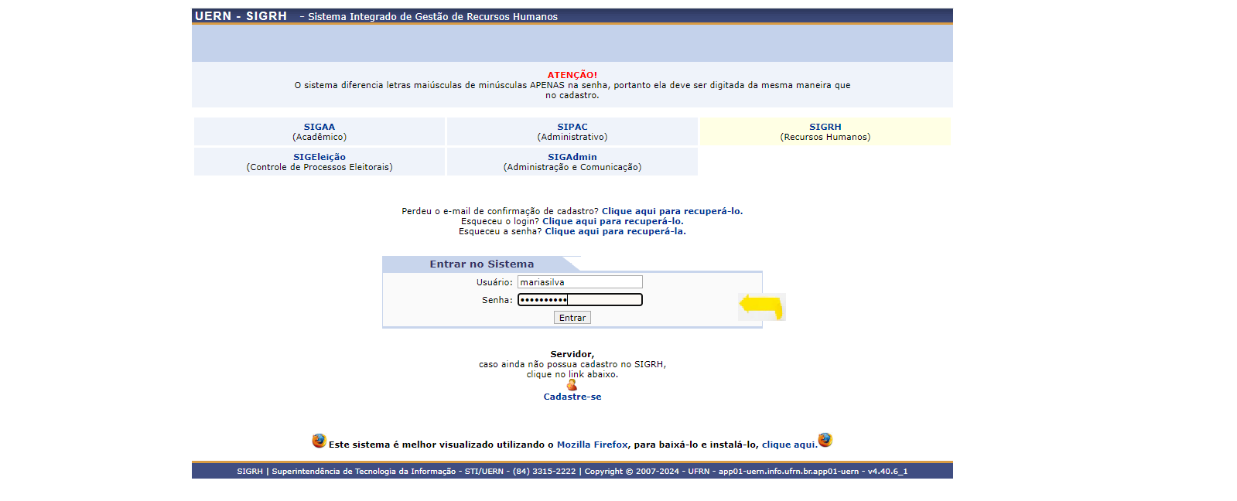Select the SIGRH (Recursos Humanos) tab
Viewport: 1237px width, 501px height.
[825, 131]
